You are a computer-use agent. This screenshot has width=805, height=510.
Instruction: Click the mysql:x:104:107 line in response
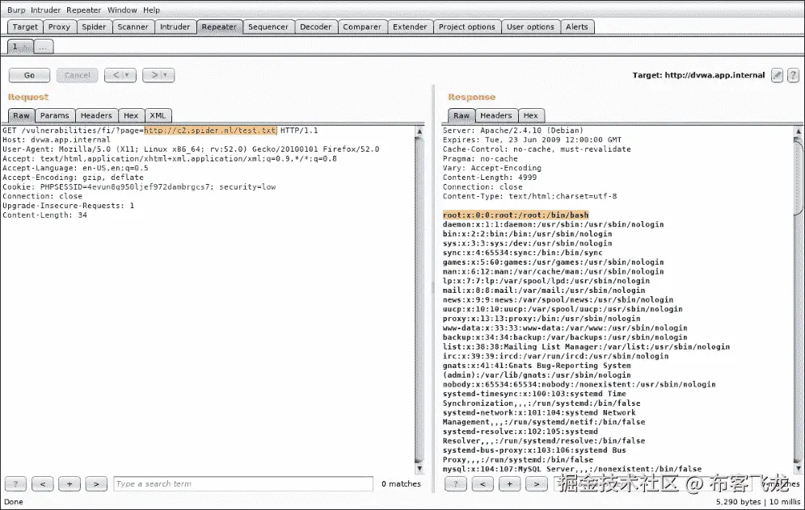coord(572,469)
